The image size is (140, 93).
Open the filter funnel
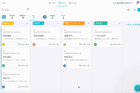[28, 9]
